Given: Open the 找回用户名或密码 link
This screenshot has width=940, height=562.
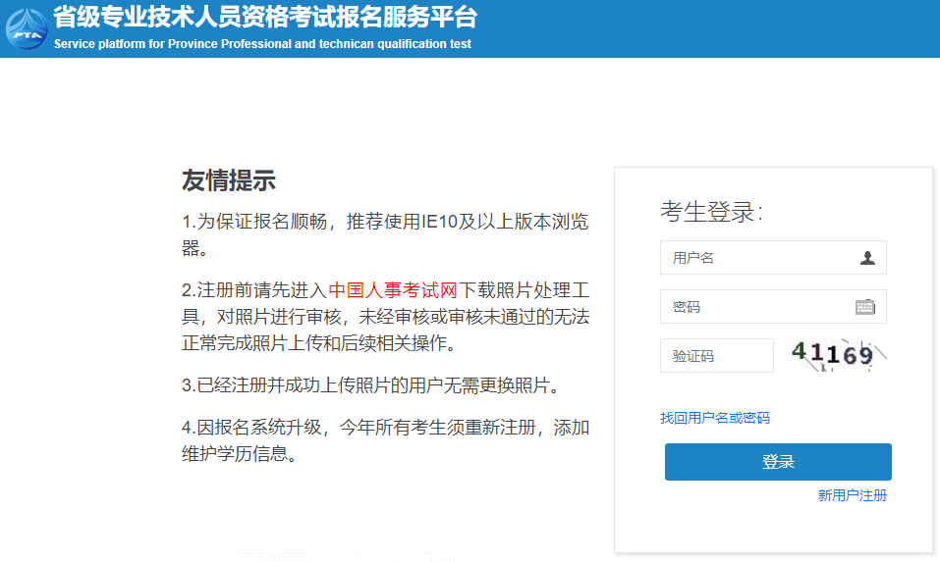Looking at the screenshot, I should pyautogui.click(x=715, y=418).
